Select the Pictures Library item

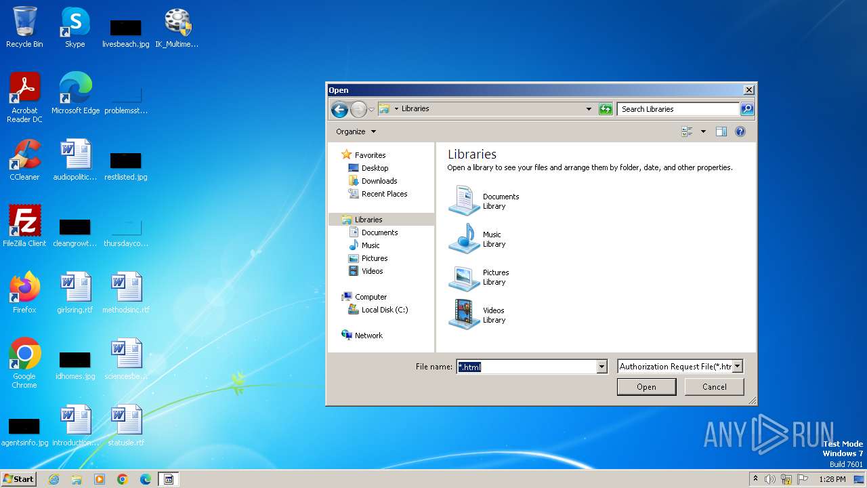pos(479,277)
